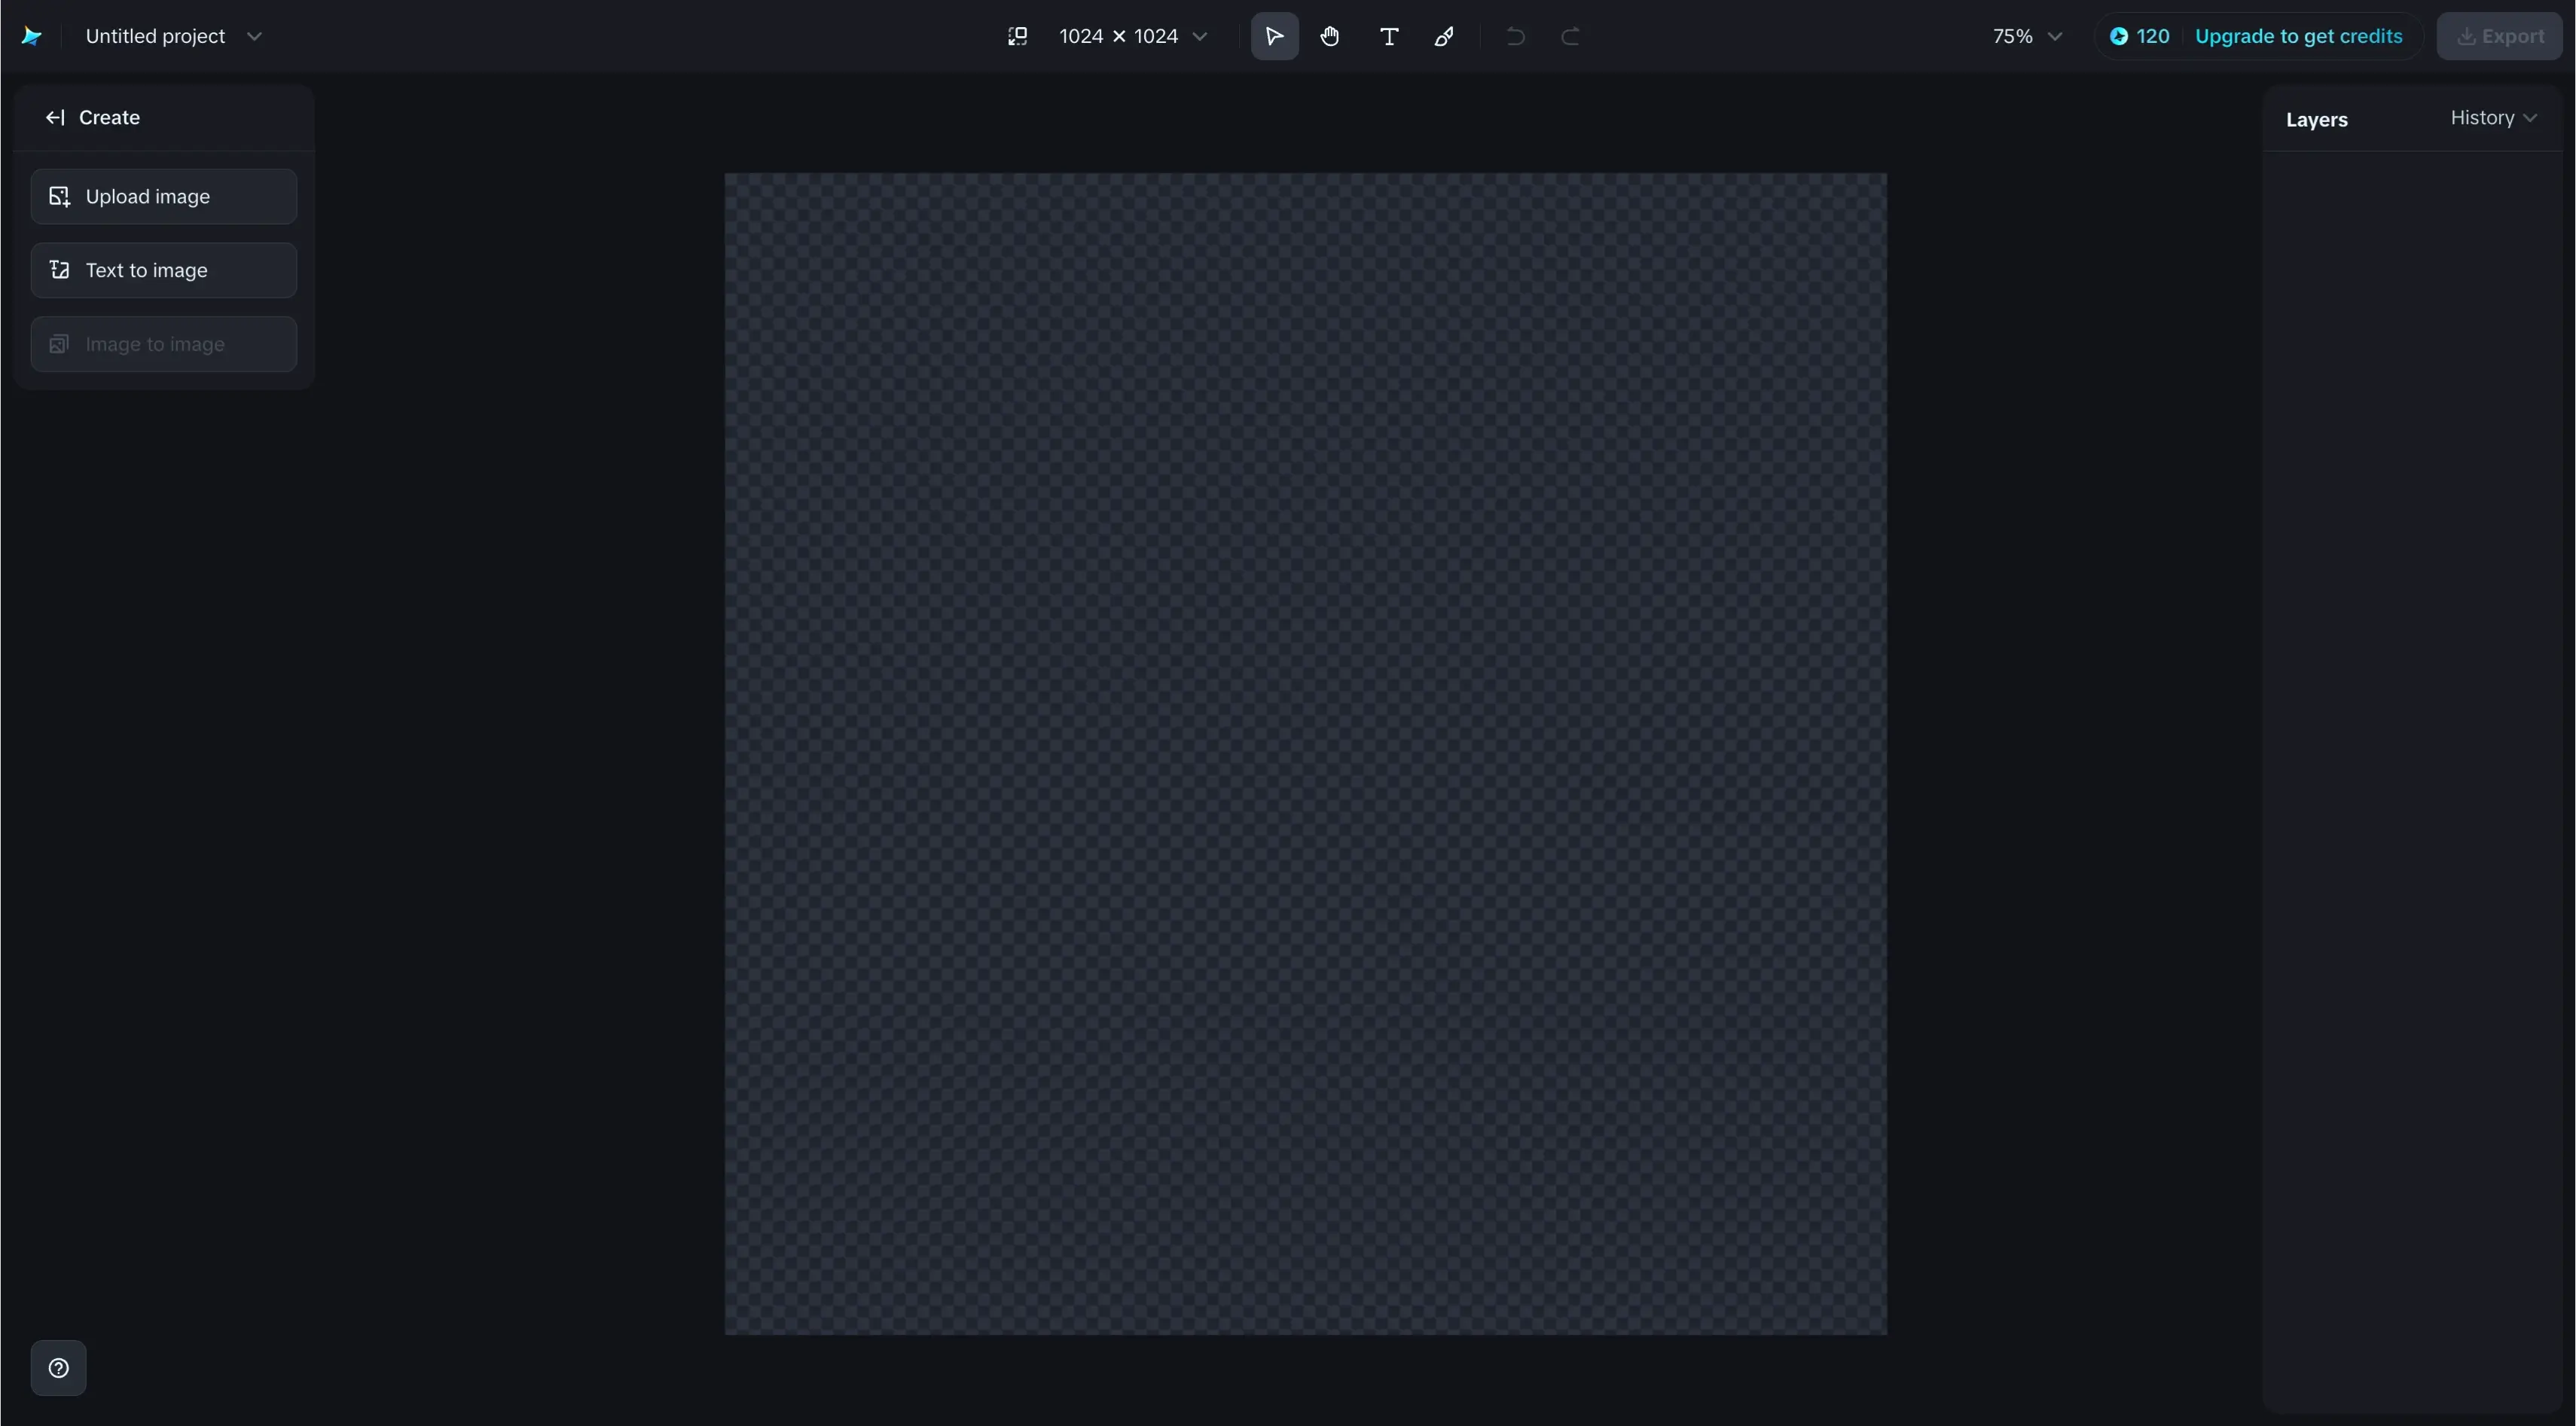
Task: Click the app logo in the top-left corner
Action: [x=32, y=36]
